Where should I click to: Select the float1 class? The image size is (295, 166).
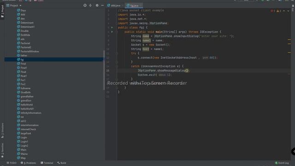tap(22, 76)
